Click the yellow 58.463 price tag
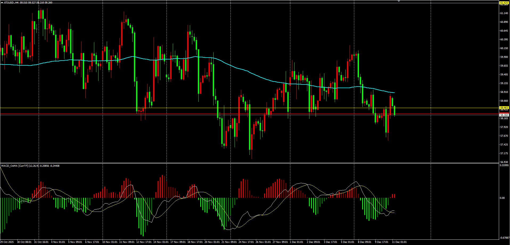 point(504,108)
